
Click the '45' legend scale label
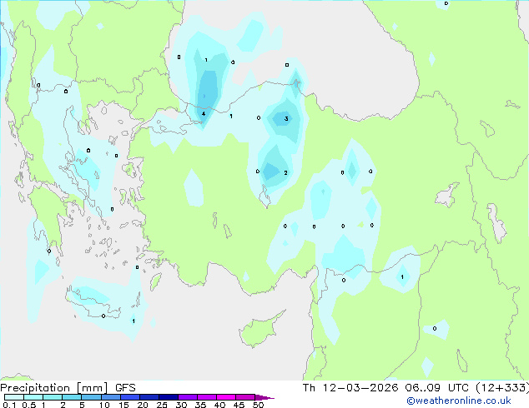point(239,405)
